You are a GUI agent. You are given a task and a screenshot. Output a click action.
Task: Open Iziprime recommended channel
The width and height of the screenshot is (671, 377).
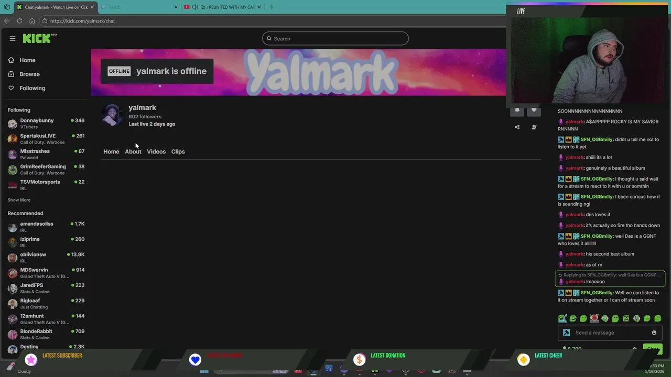click(x=46, y=242)
